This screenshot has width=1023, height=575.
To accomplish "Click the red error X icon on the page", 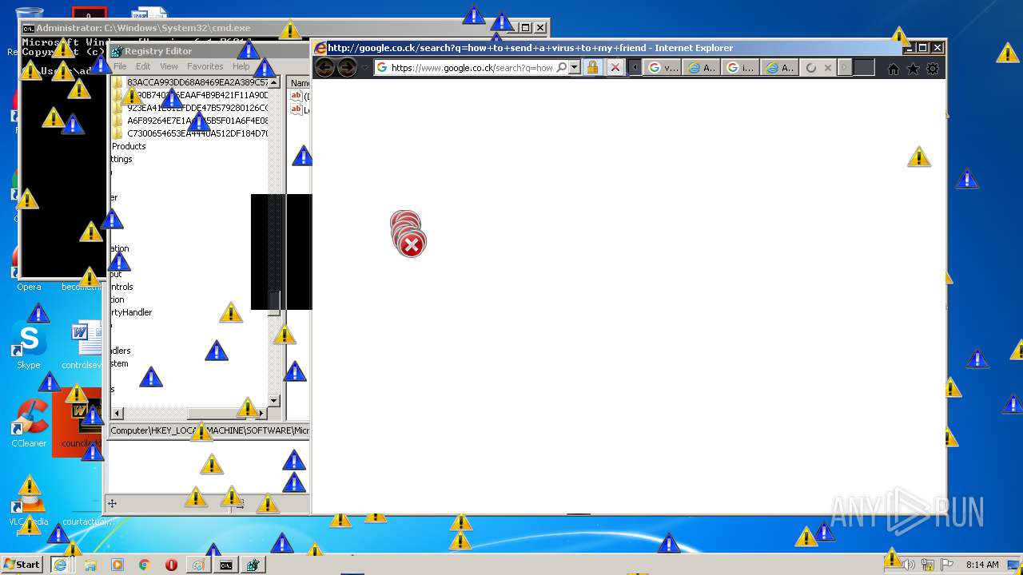I will pyautogui.click(x=412, y=244).
